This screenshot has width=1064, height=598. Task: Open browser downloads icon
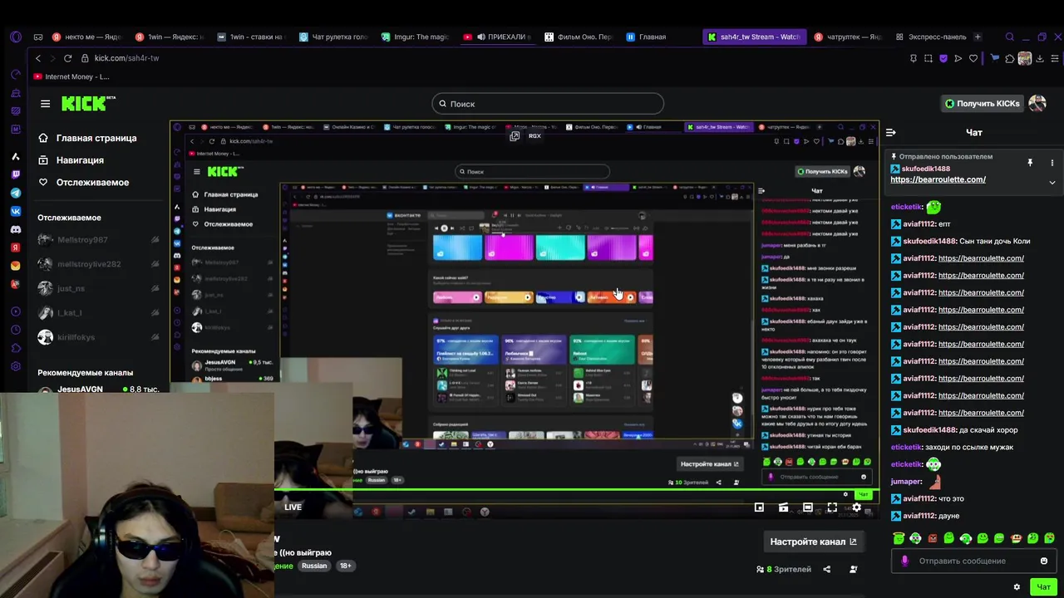[1040, 58]
